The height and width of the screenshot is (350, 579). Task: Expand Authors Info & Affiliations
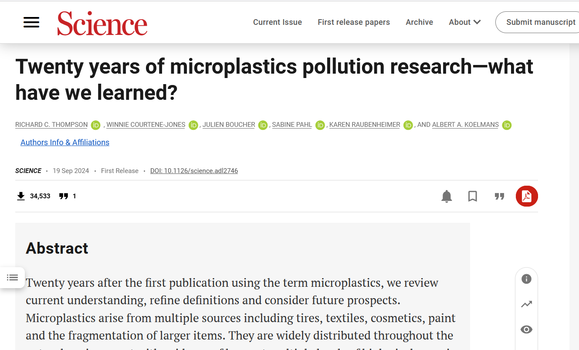click(x=65, y=143)
